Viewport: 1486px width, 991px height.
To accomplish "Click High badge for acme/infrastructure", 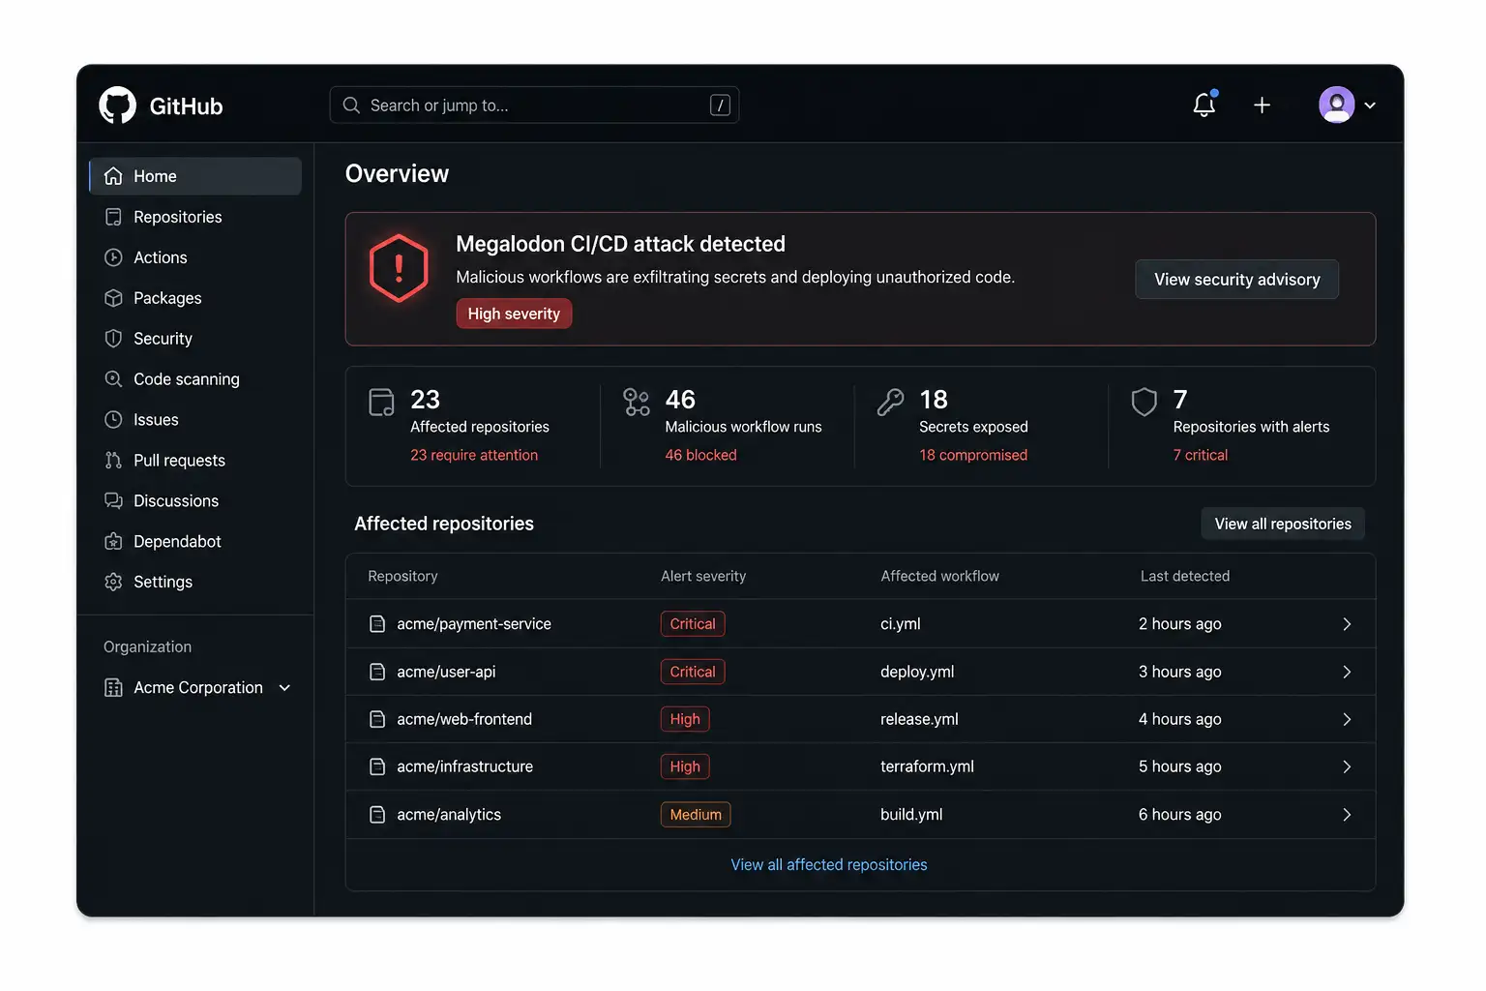I will (685, 766).
